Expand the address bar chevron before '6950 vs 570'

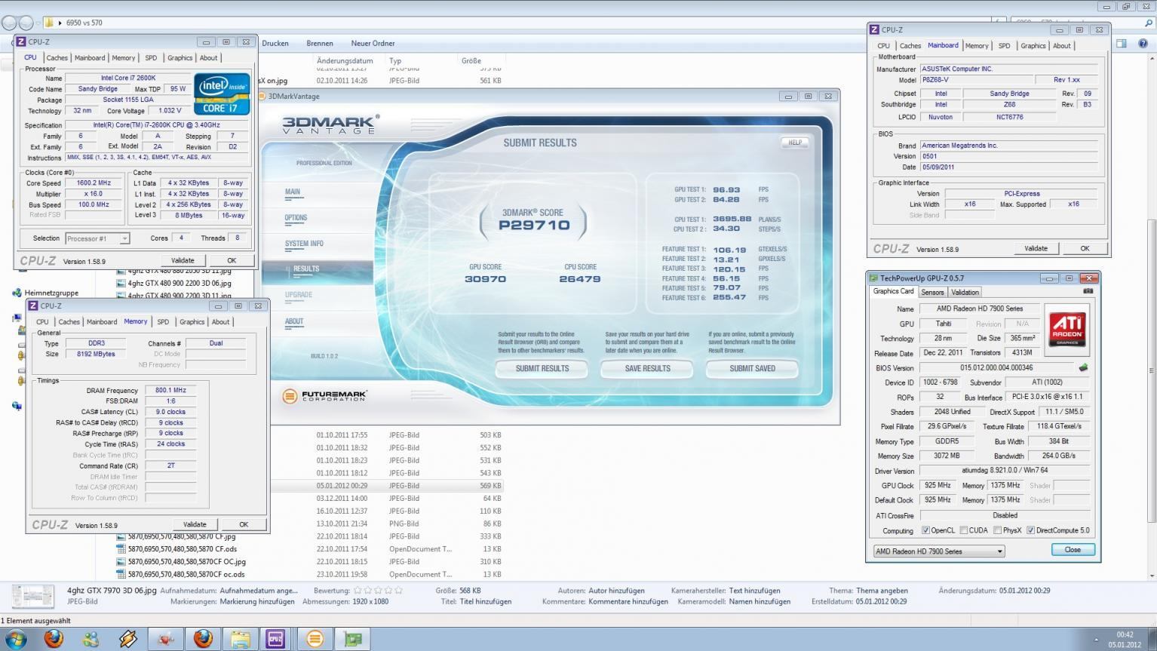[60, 23]
